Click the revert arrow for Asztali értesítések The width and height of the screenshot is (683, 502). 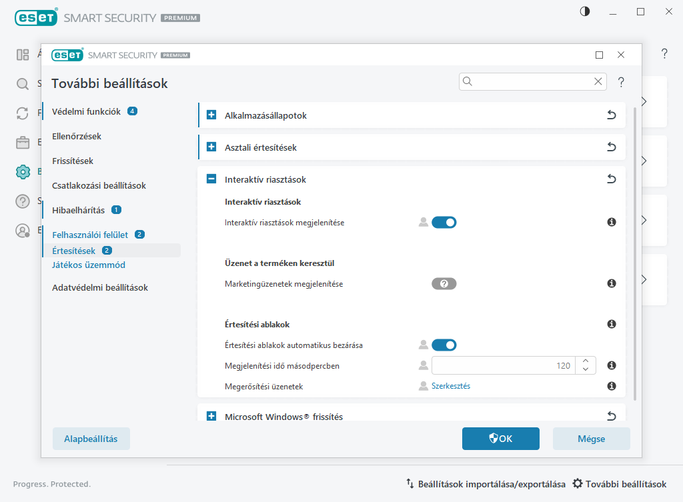[611, 147]
